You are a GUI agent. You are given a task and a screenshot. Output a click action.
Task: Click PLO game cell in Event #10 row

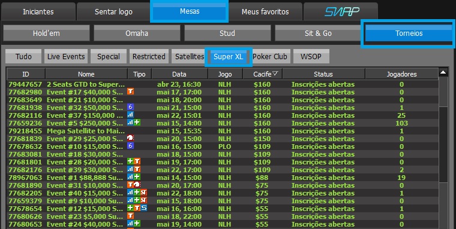[225, 146]
